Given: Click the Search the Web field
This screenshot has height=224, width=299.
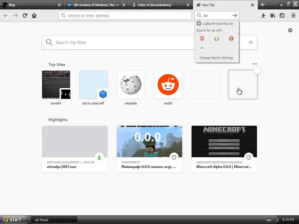Looking at the screenshot, I should [x=149, y=42].
